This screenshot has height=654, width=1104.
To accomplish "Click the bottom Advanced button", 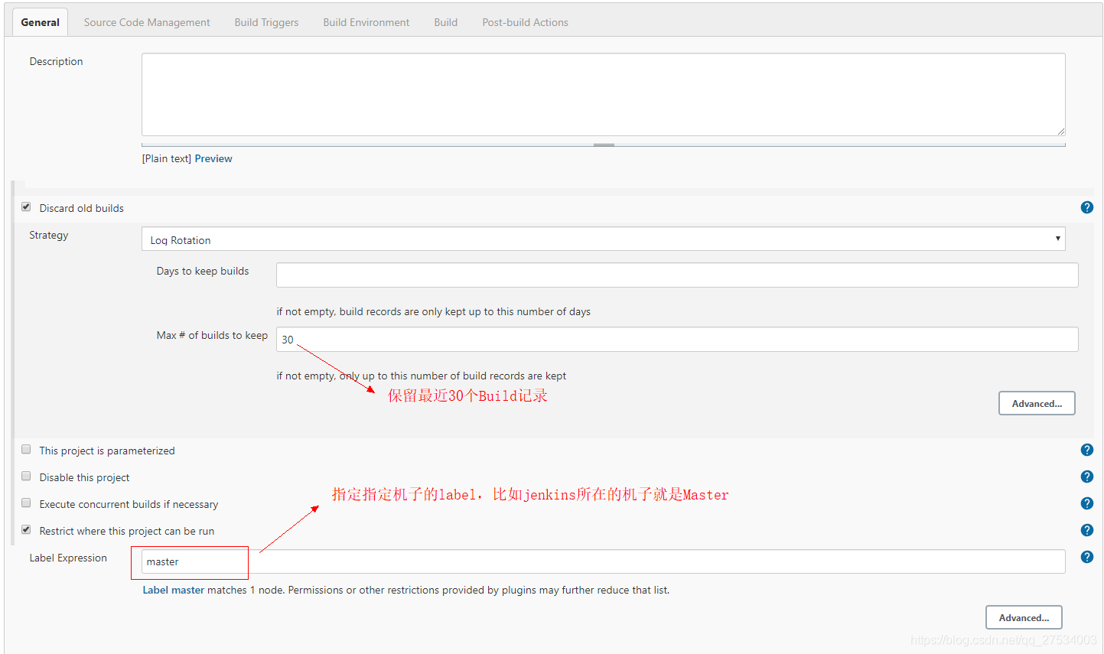I will coord(1024,617).
